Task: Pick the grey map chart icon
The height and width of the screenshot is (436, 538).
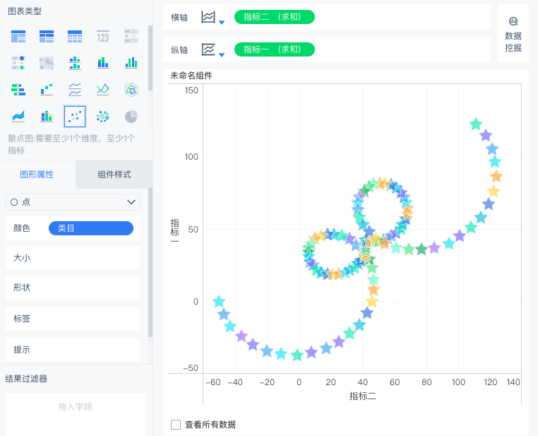Action: click(47, 63)
